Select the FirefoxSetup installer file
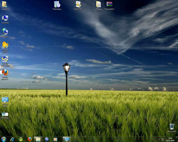 [57, 5]
